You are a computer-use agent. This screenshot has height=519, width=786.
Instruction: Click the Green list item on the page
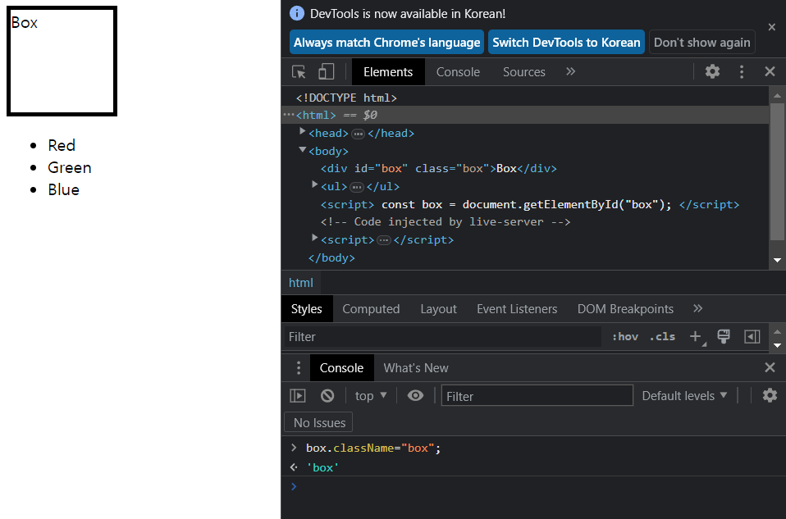click(x=70, y=167)
